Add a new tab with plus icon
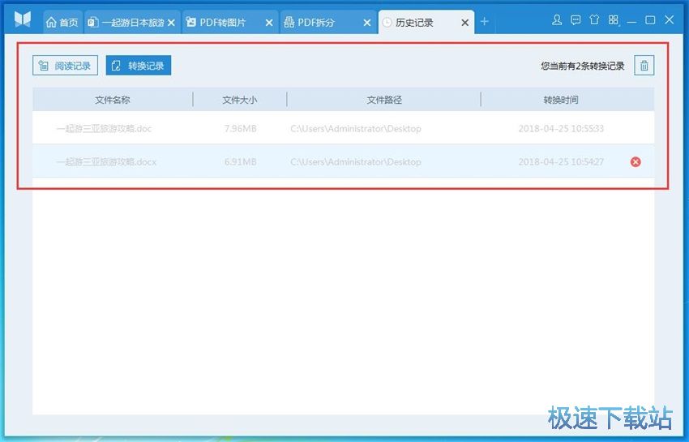The width and height of the screenshot is (689, 442). coord(485,22)
